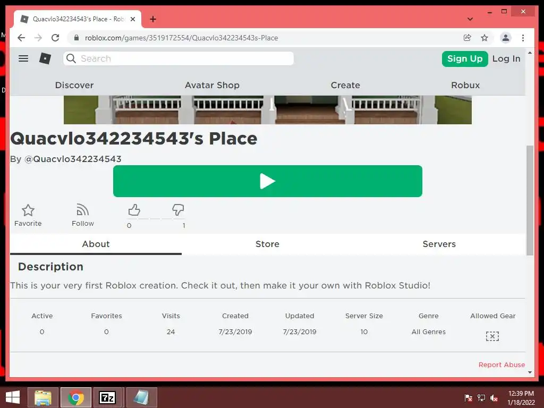The height and width of the screenshot is (408, 544).
Task: Click the browser forward arrow
Action: 38,38
